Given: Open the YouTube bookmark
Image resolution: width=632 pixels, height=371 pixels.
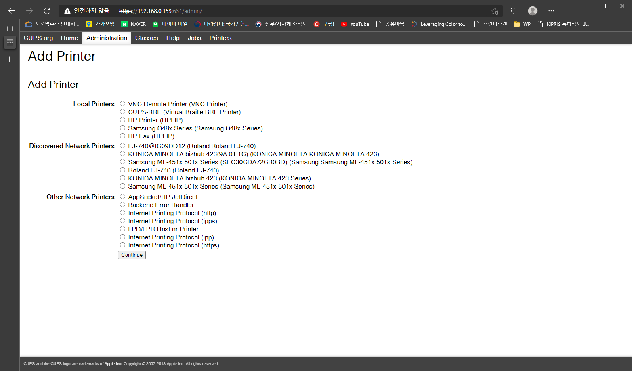Looking at the screenshot, I should 355,24.
